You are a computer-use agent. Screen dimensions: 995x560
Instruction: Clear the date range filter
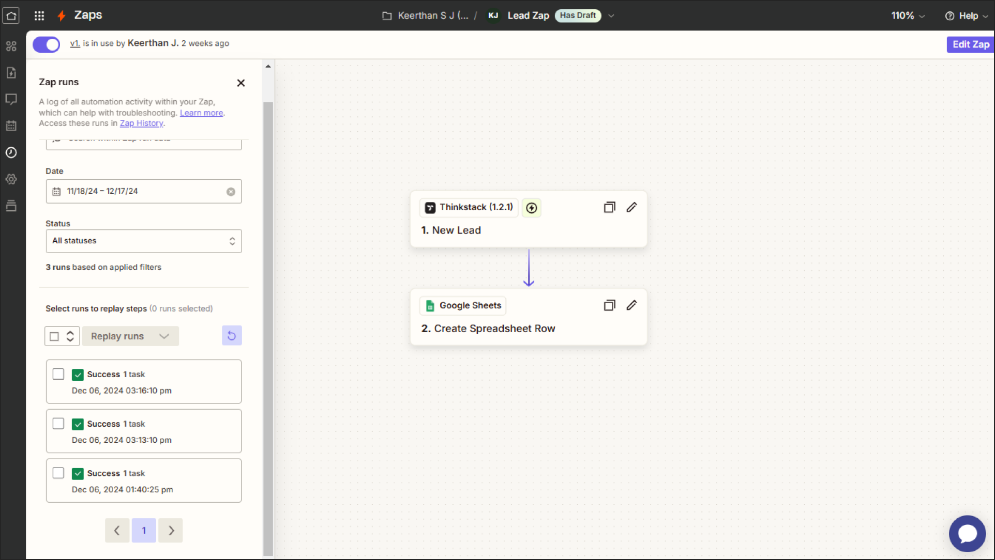pyautogui.click(x=231, y=192)
